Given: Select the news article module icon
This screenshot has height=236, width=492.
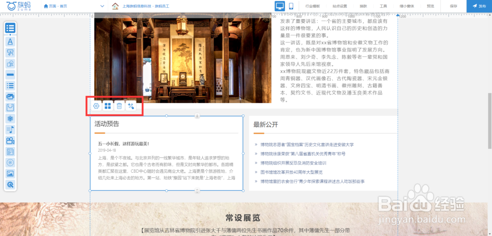Looking at the screenshot, I should coord(10,152).
